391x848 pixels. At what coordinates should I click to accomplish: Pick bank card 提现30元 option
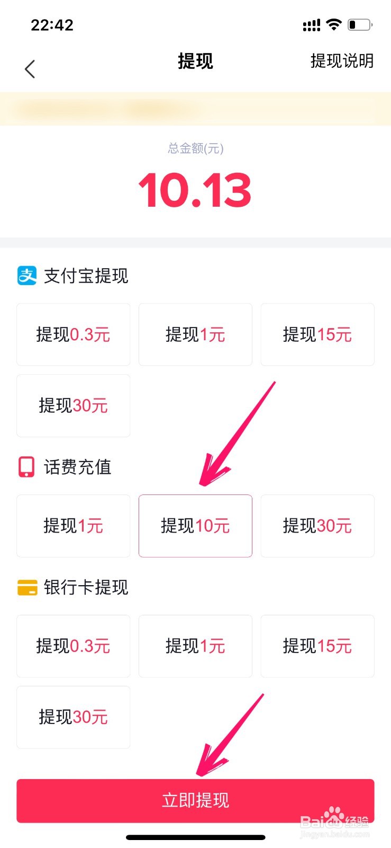point(73,717)
